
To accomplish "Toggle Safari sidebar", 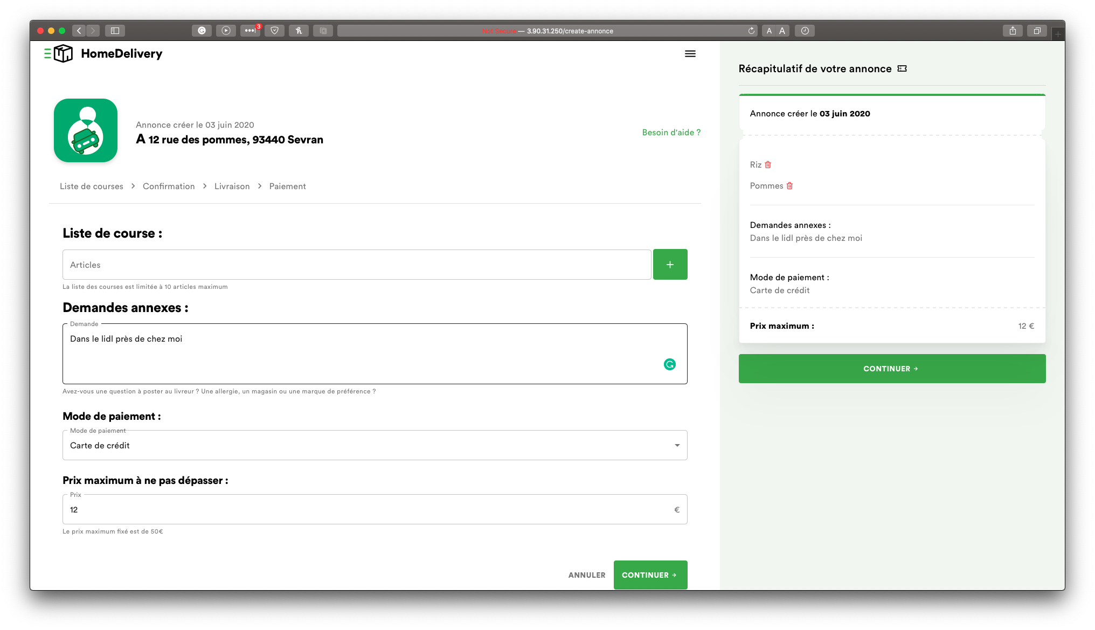I will 115,31.
